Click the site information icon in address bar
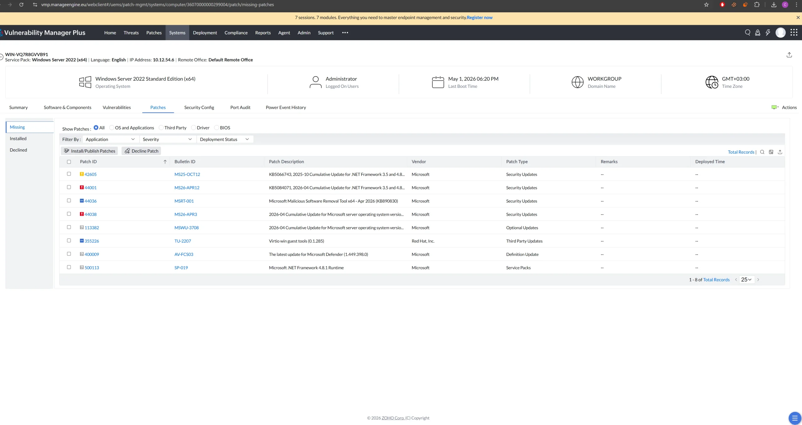The image size is (802, 425). 35,5
